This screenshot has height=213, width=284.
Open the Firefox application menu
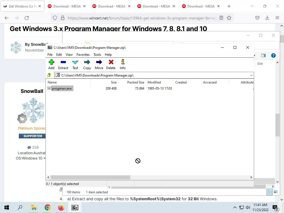coord(277,18)
